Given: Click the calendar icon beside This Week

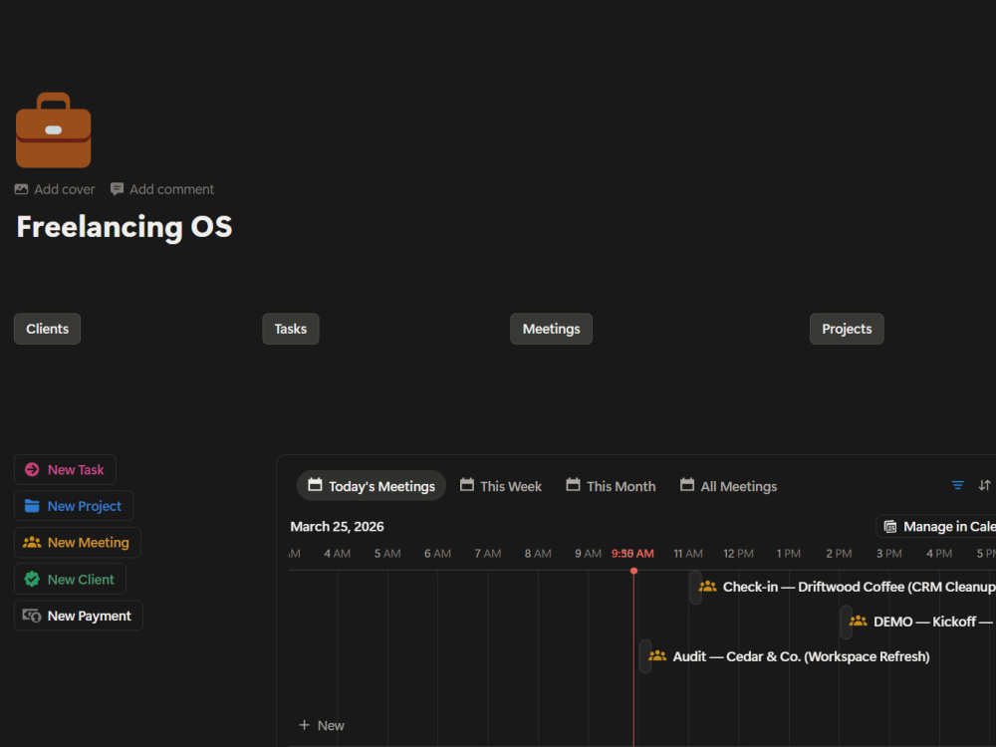Looking at the screenshot, I should 467,485.
